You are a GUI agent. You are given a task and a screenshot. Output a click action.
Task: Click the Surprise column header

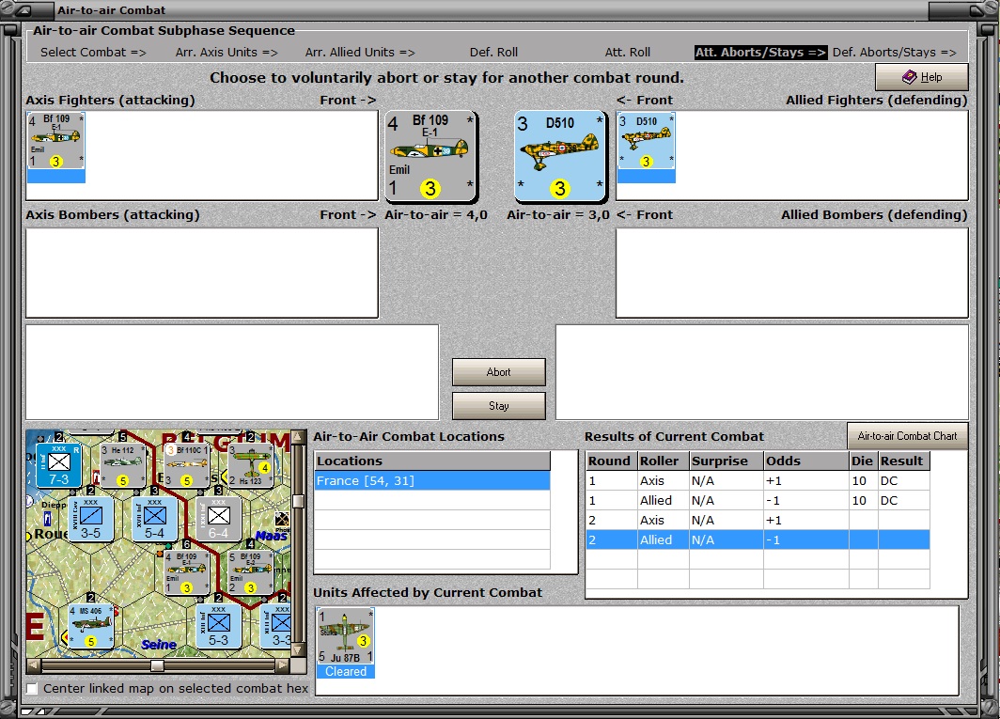[x=727, y=461]
